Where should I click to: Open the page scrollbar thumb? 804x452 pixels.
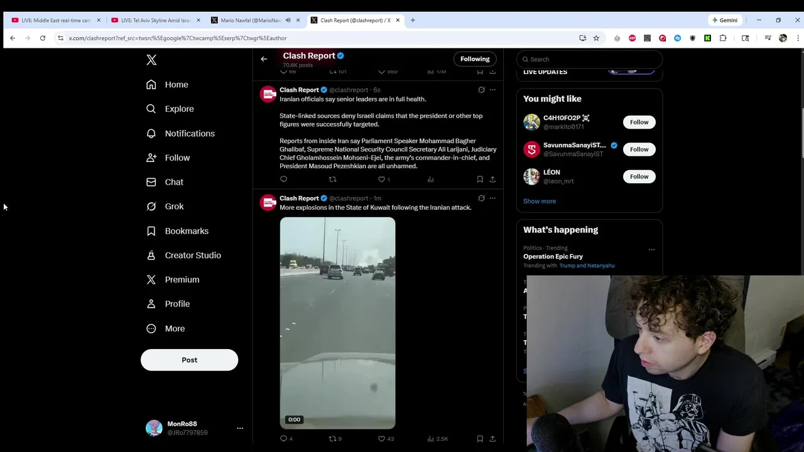(801, 134)
